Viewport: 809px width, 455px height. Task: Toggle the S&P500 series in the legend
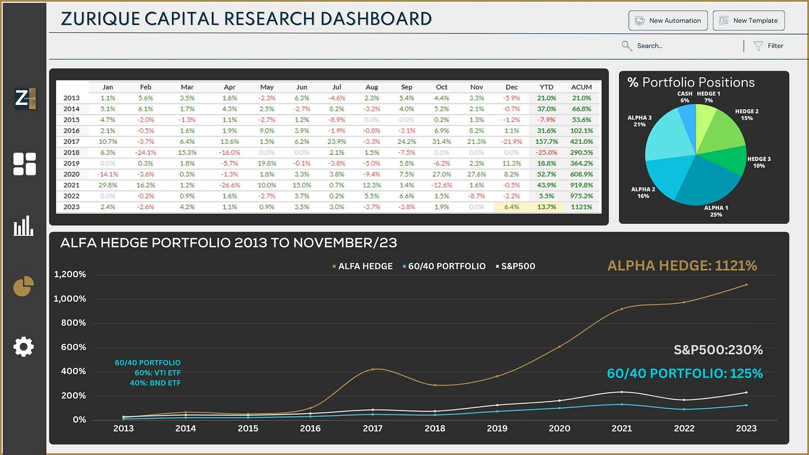[x=518, y=266]
